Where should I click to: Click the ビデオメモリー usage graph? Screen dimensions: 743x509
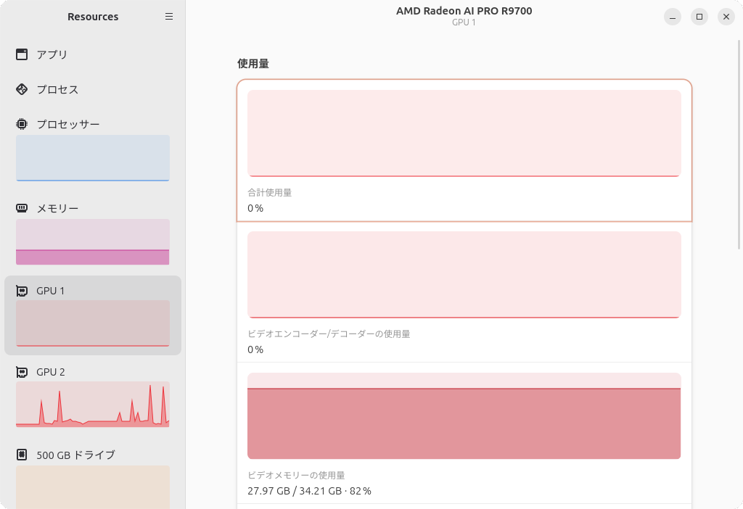pos(464,415)
